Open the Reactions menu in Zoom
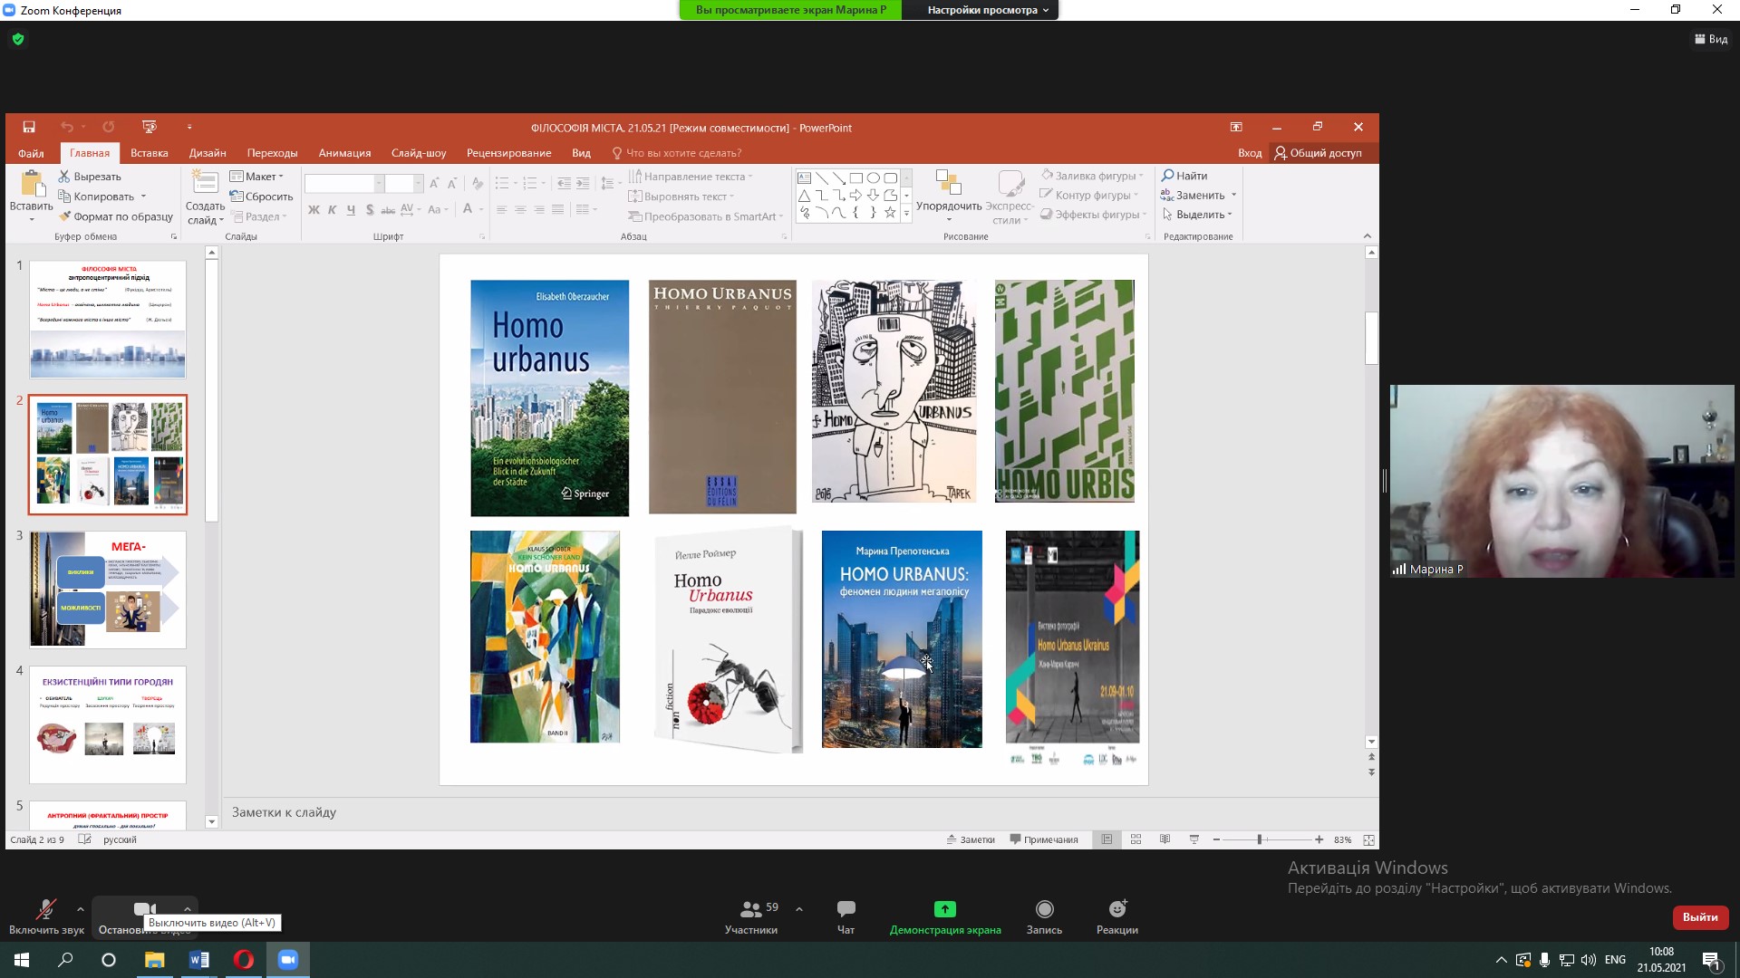 point(1116,909)
